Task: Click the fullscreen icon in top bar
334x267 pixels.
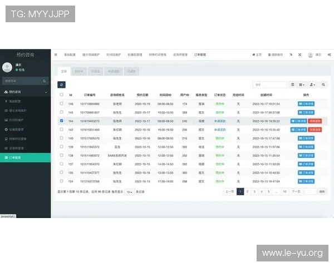Action: point(299,55)
